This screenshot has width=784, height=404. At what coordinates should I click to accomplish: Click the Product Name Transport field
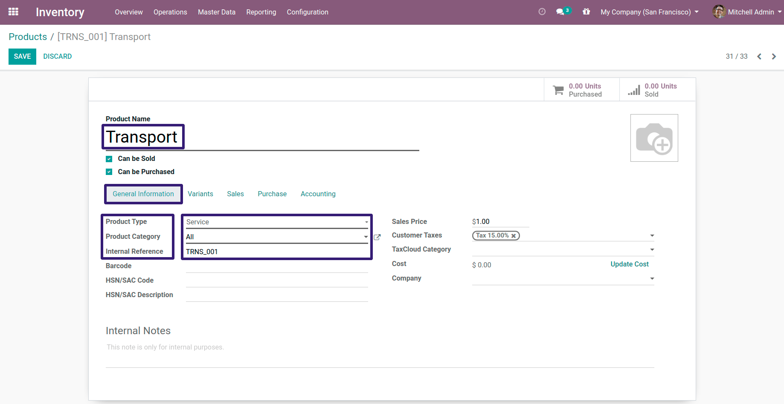pos(262,137)
